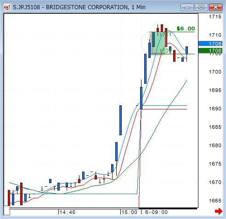This screenshot has width=226, height=219.
Task: Click the 1715 price axis label
Action: [x=215, y=17]
